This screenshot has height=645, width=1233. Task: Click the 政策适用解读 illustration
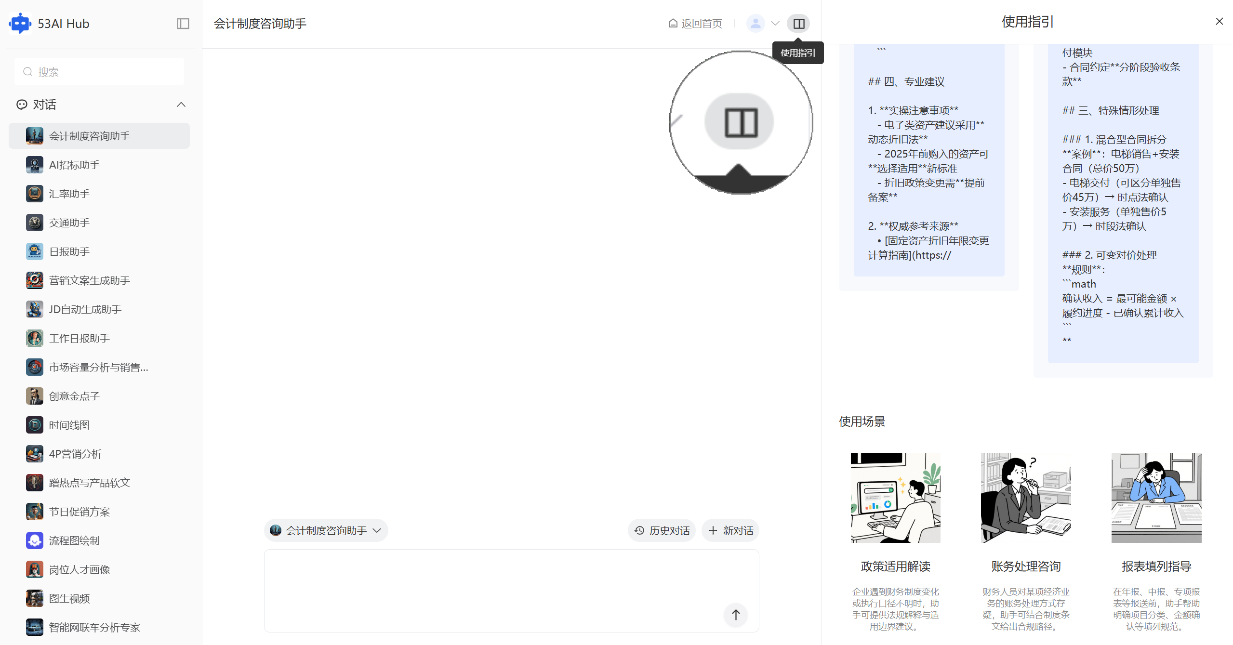coord(895,498)
